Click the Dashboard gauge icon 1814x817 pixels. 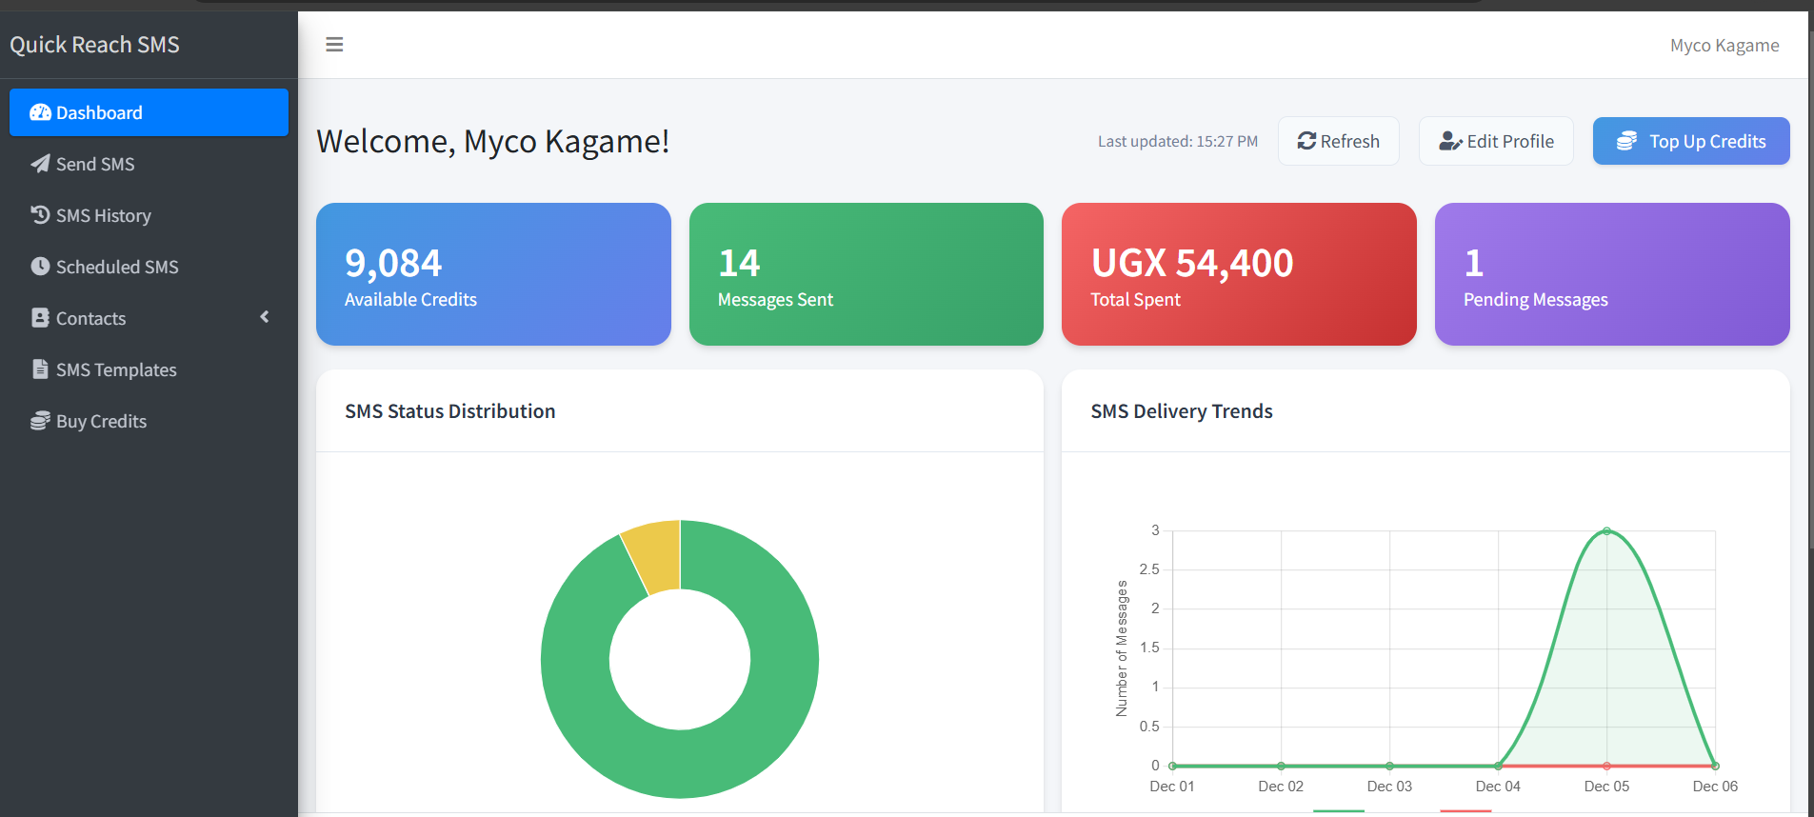pos(40,112)
